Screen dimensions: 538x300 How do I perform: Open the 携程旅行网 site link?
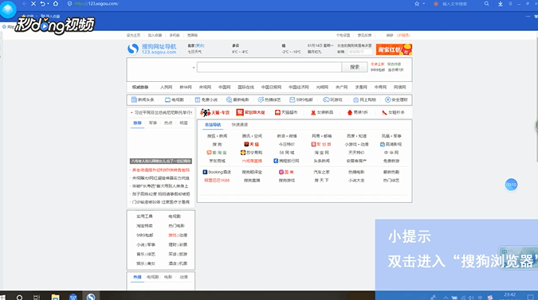coord(286,161)
